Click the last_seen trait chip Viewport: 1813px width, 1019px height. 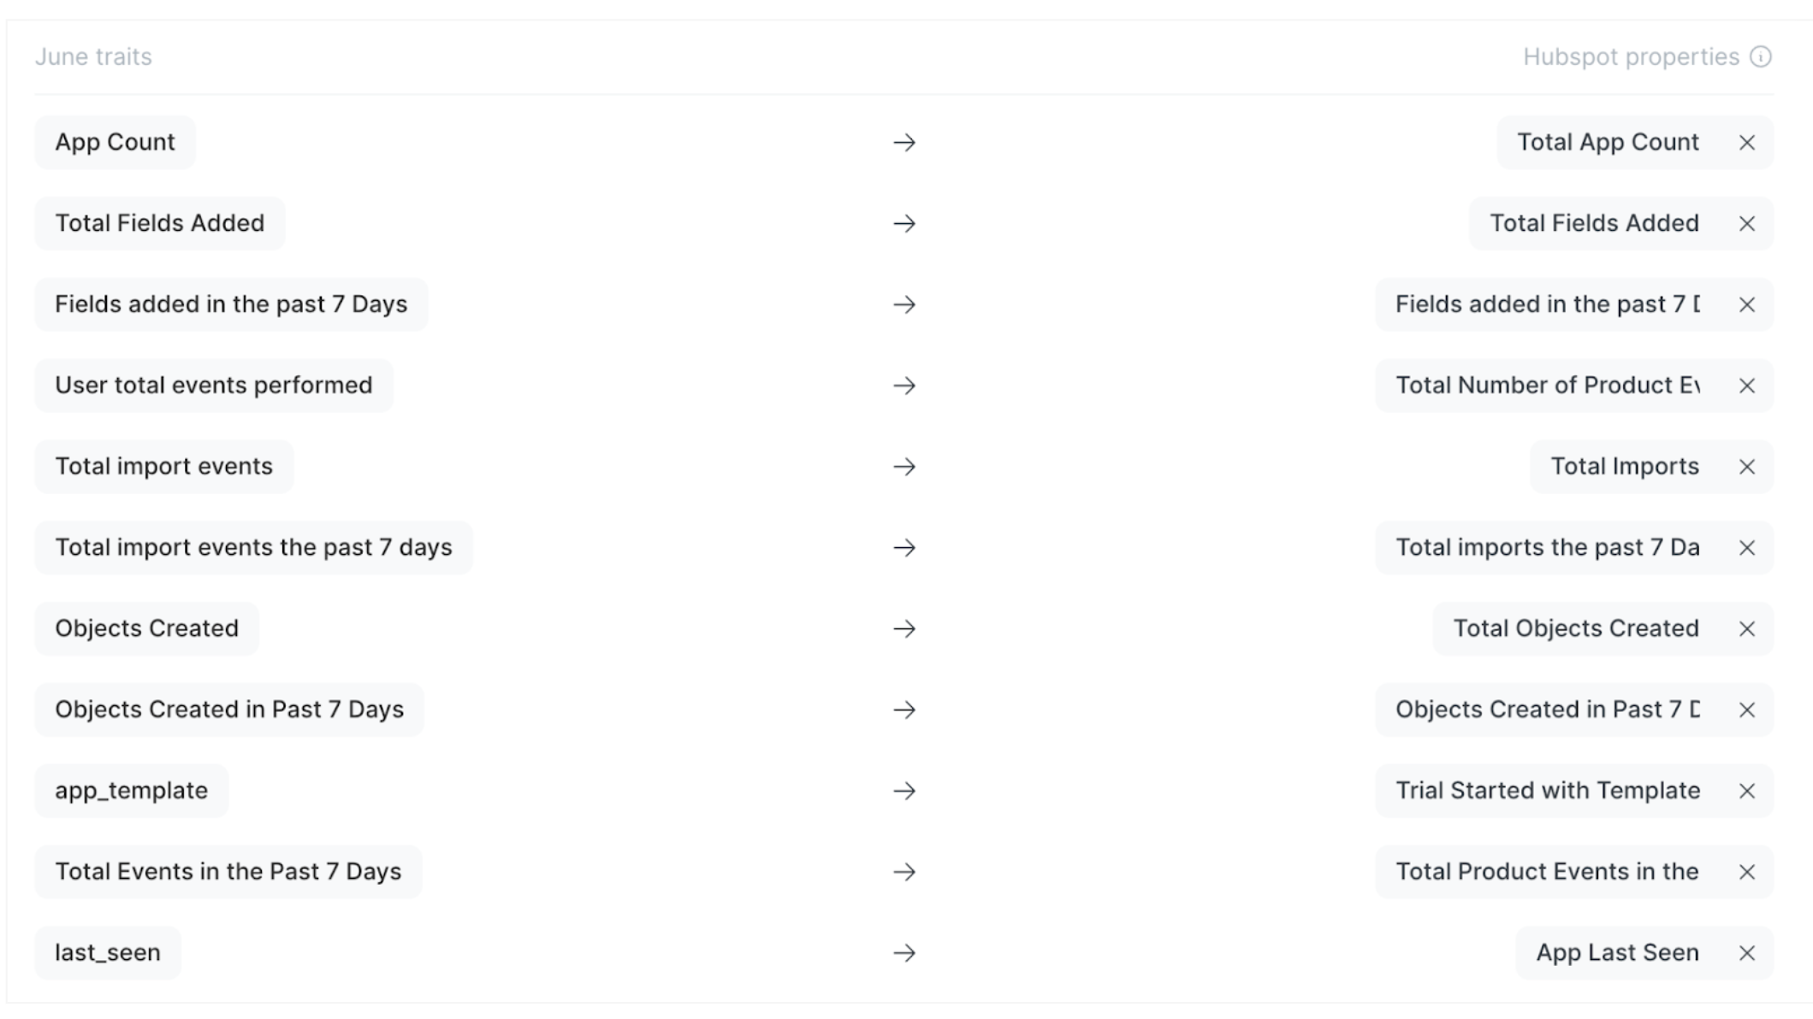[108, 953]
